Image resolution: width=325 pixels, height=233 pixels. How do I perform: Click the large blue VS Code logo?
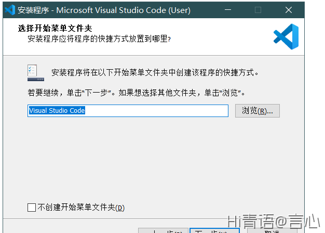coord(286,36)
